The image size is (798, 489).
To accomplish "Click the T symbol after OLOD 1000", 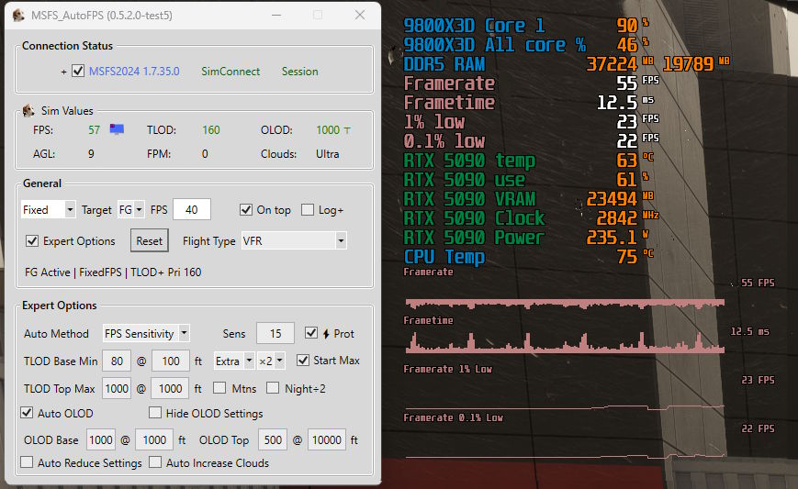I will pyautogui.click(x=347, y=130).
